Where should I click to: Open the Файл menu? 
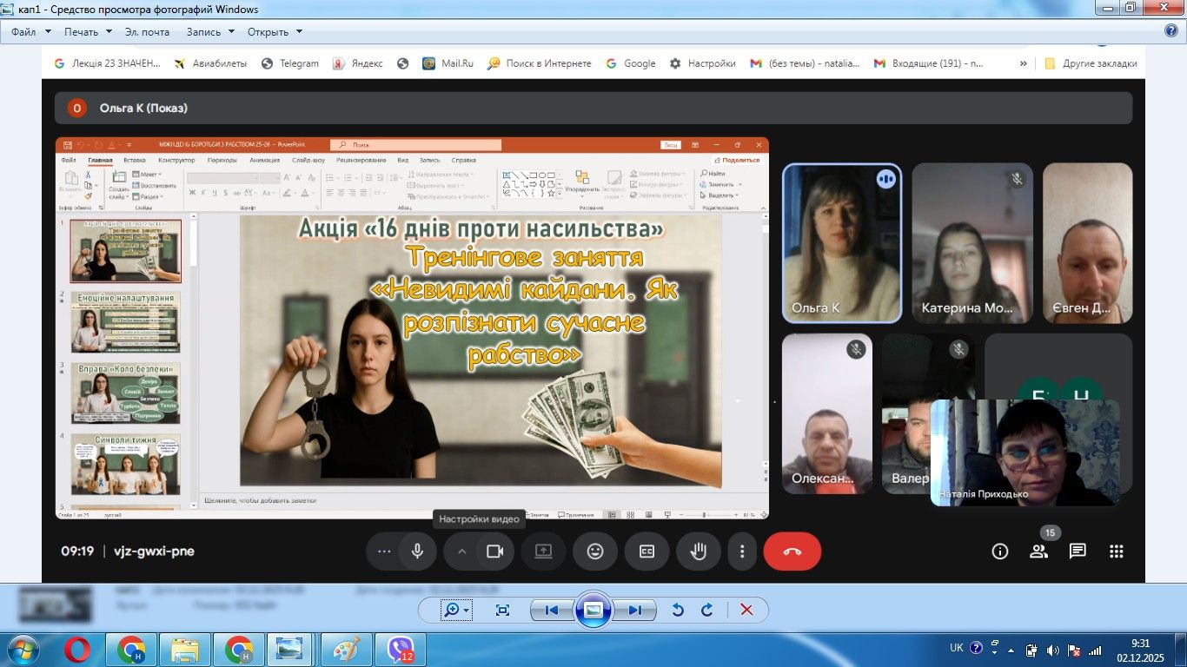pyautogui.click(x=23, y=32)
